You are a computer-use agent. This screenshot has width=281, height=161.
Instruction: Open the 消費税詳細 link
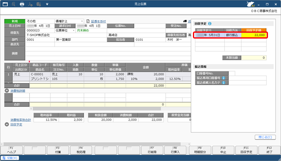point(18,91)
